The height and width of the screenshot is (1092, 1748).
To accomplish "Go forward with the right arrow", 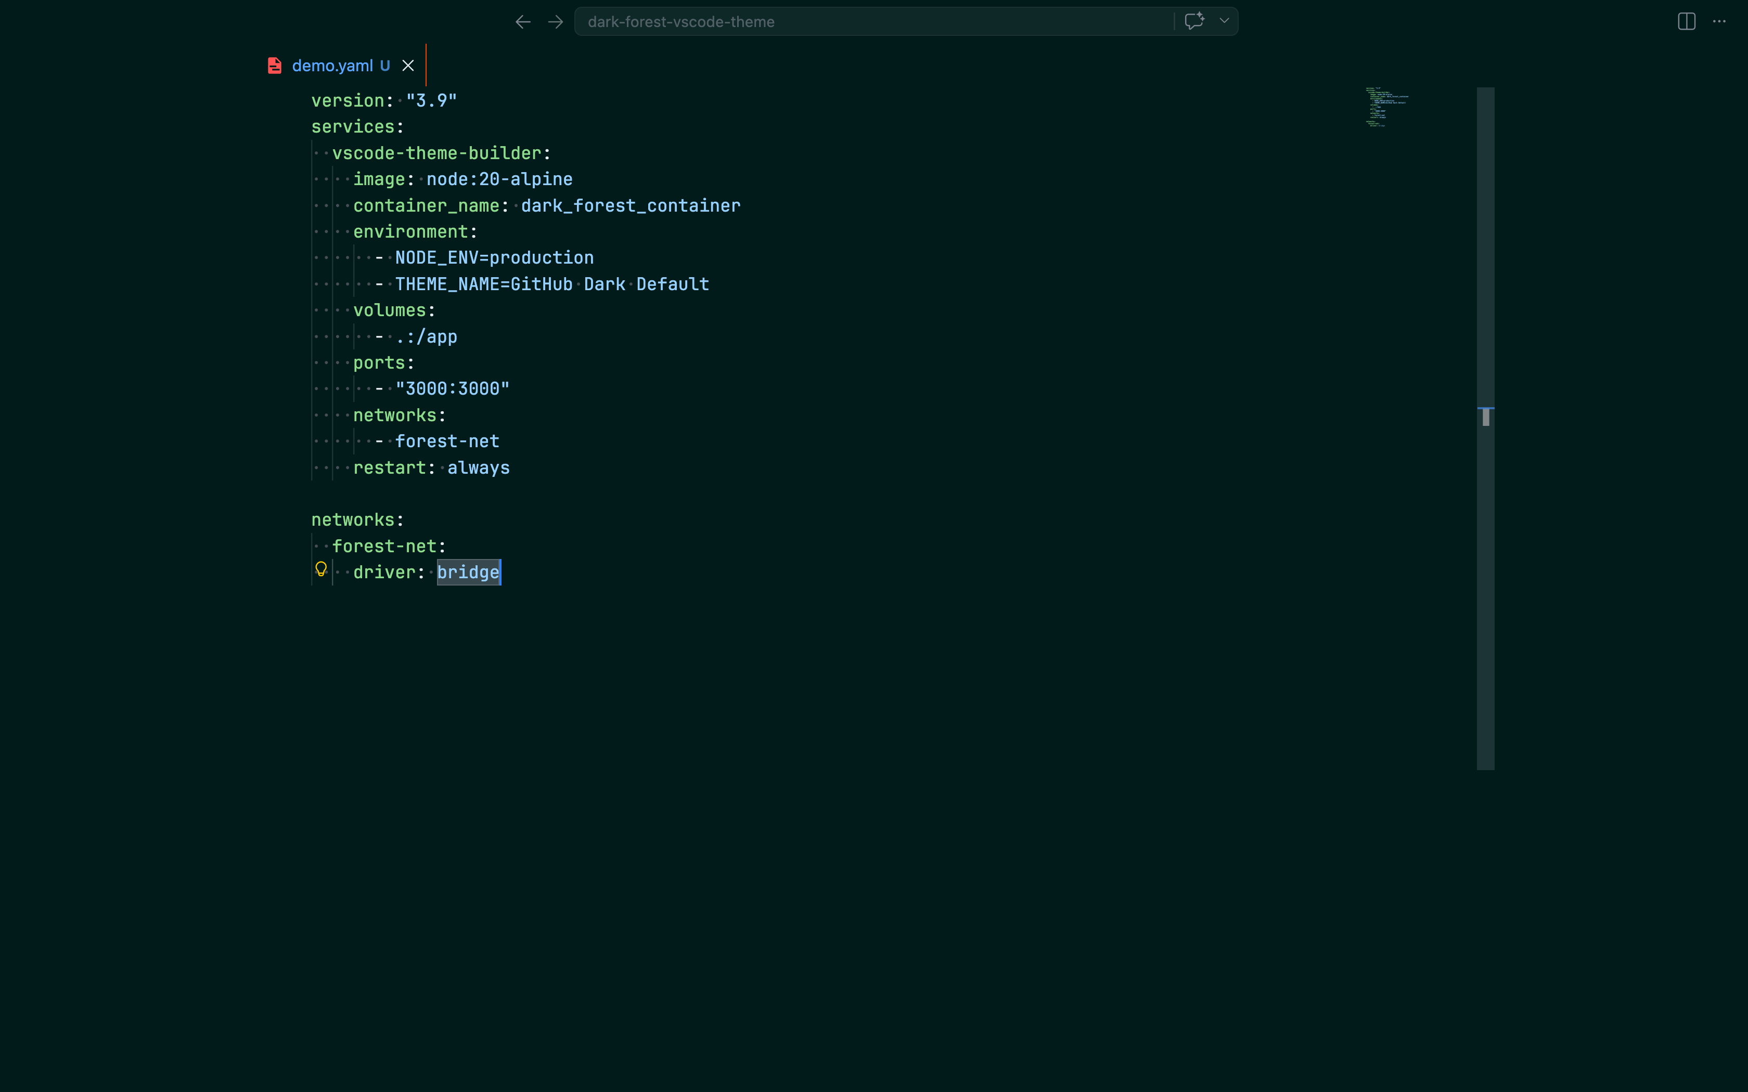I will pos(556,22).
